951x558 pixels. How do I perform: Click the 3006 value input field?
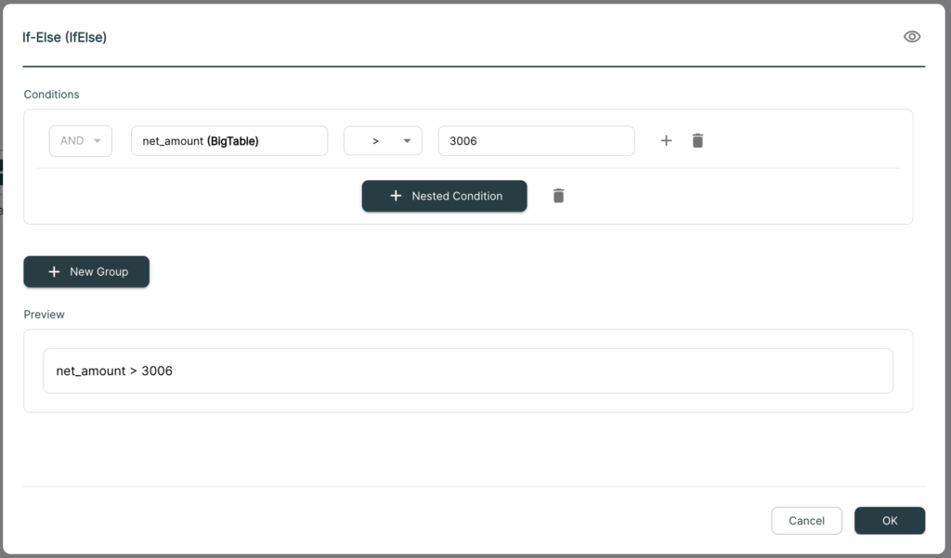536,141
